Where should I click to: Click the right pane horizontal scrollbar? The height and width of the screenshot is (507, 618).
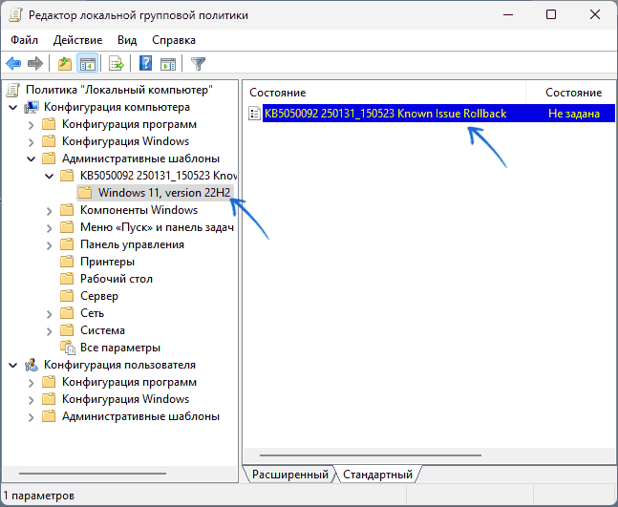coord(371,455)
